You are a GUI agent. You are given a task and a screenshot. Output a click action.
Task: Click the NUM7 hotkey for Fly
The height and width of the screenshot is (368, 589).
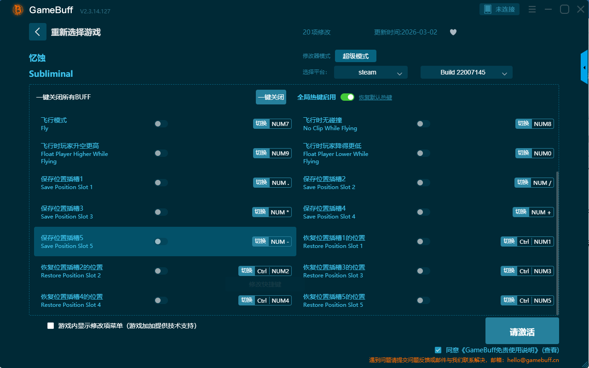click(x=280, y=124)
